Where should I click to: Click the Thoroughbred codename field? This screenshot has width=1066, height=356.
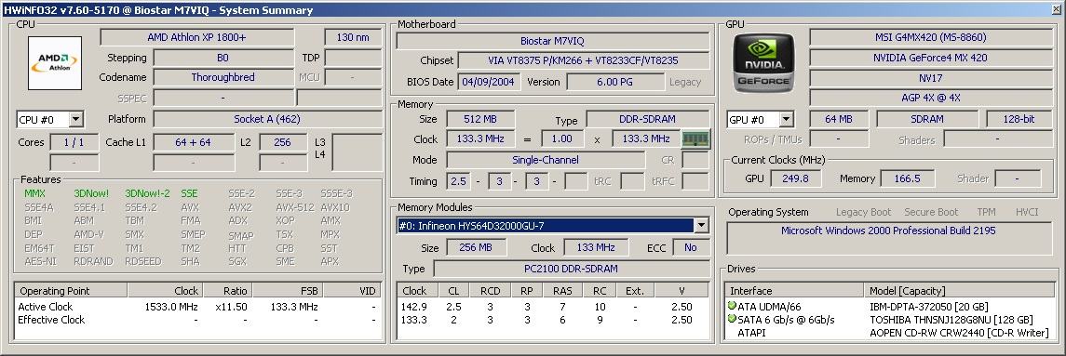pos(223,77)
